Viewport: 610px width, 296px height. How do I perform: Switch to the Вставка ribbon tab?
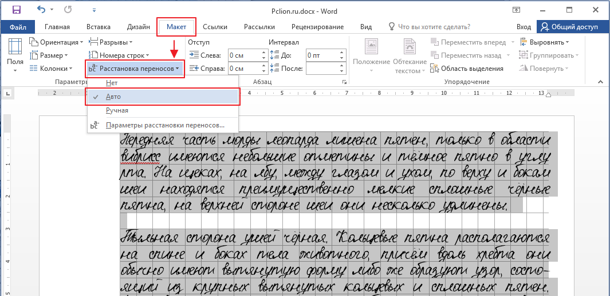[x=99, y=27]
